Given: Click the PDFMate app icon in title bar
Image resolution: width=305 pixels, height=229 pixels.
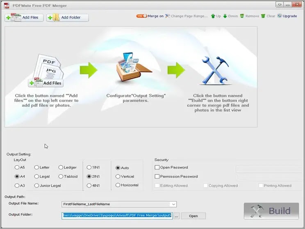Looking at the screenshot, I should [7, 5].
